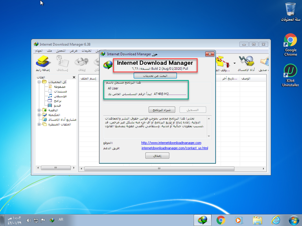Open the Help (تعليمات) menu

click(x=87, y=51)
